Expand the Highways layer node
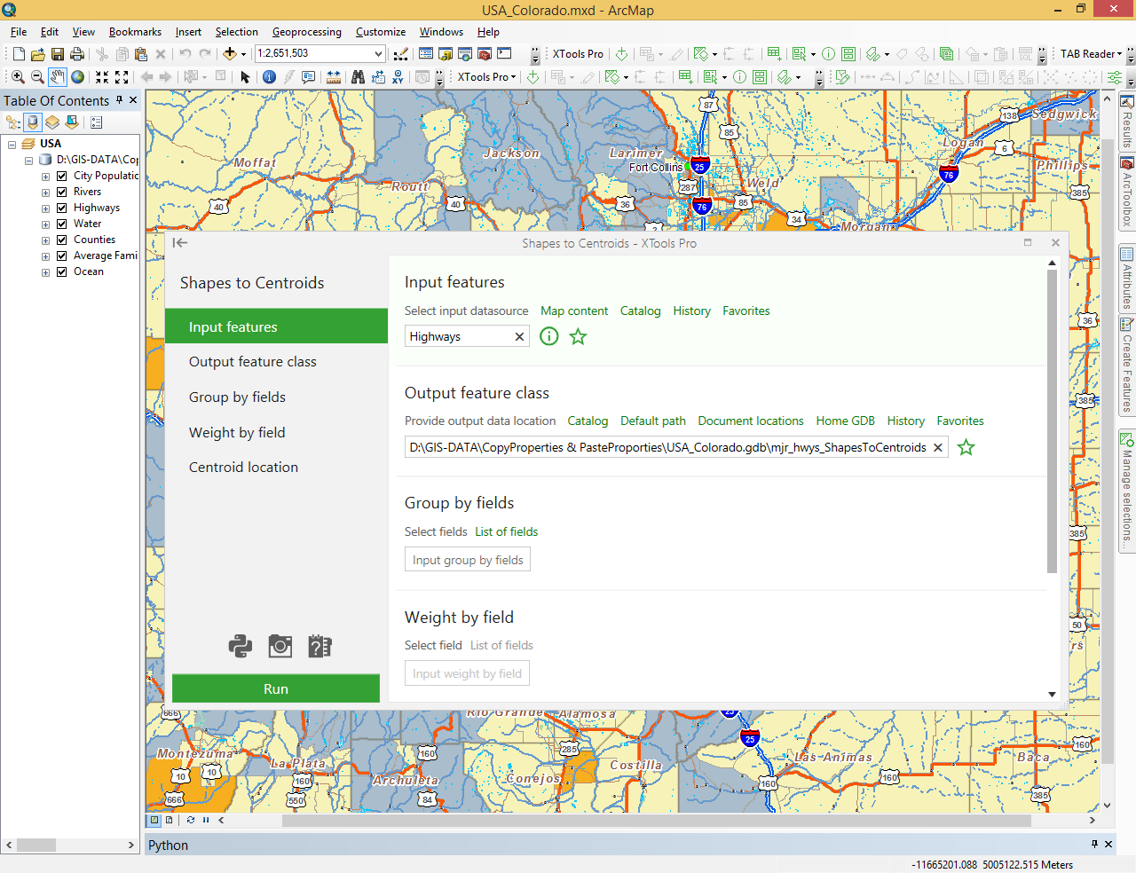This screenshot has height=873, width=1136. click(45, 208)
